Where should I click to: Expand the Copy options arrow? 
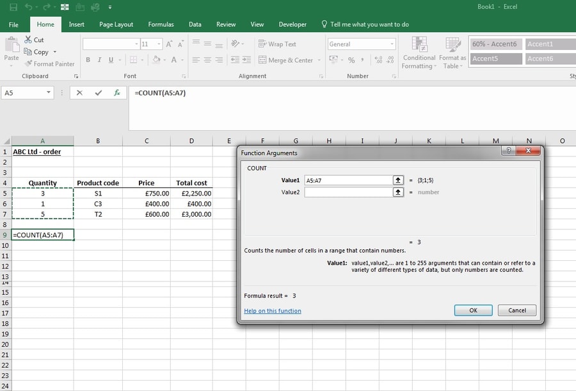[x=55, y=52]
